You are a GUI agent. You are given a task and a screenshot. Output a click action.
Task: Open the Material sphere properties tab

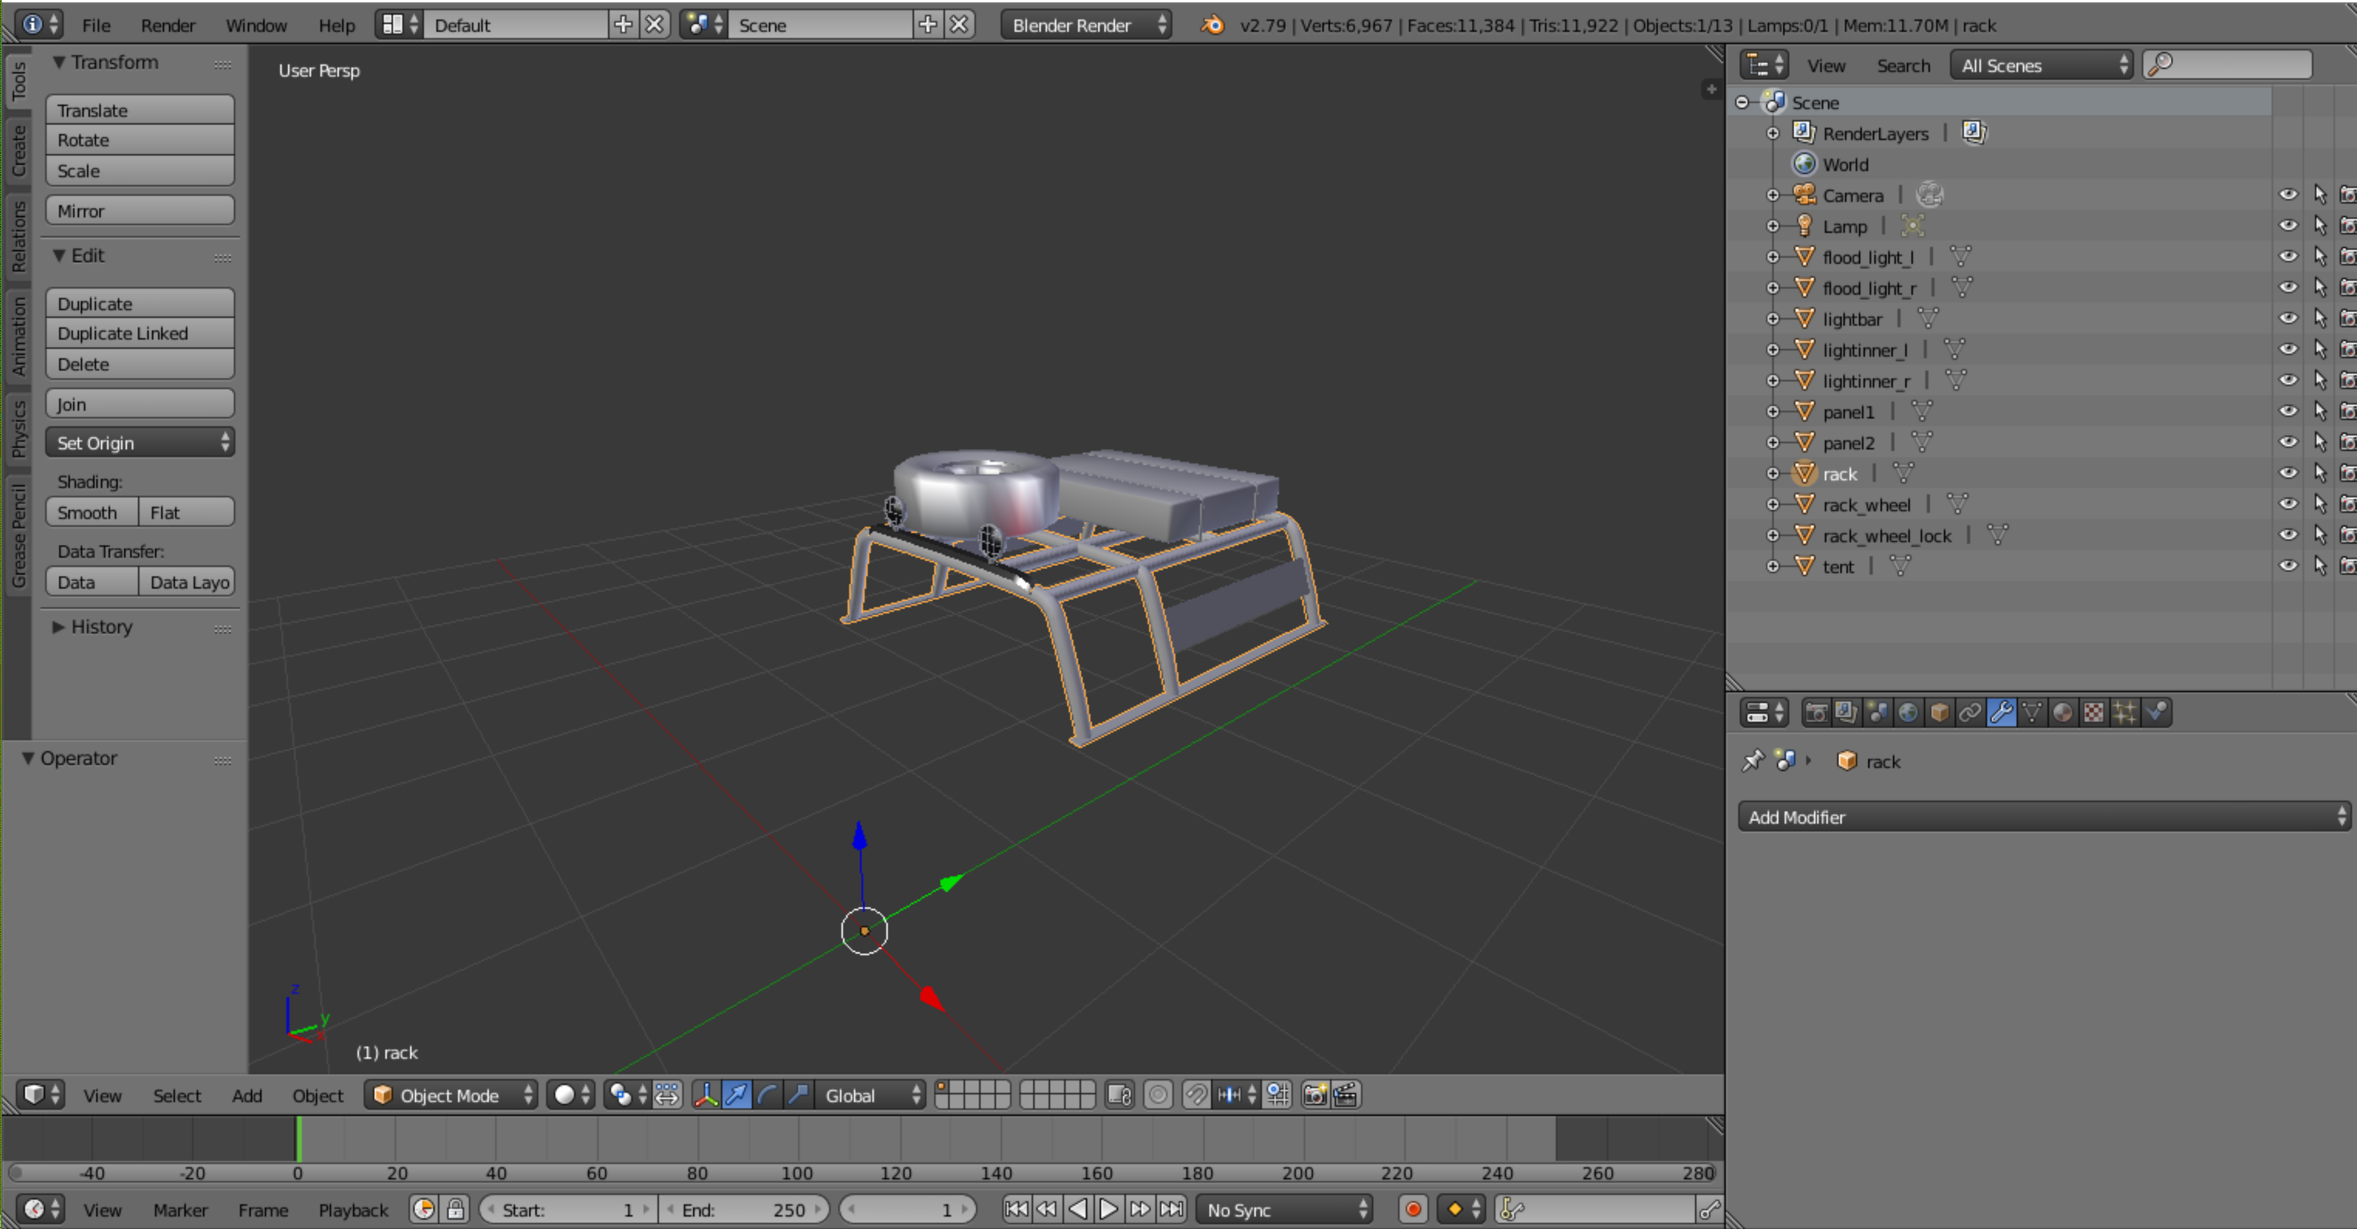click(2063, 712)
